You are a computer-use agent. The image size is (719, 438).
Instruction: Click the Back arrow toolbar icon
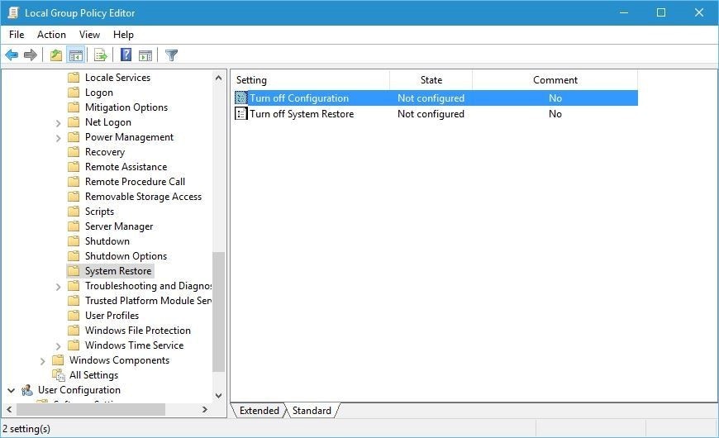click(12, 55)
